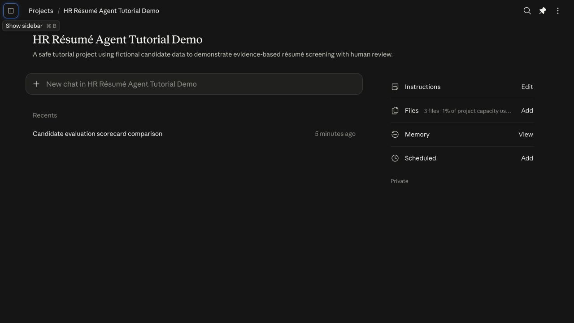Click the Files documents icon
This screenshot has height=323, width=574.
(395, 111)
